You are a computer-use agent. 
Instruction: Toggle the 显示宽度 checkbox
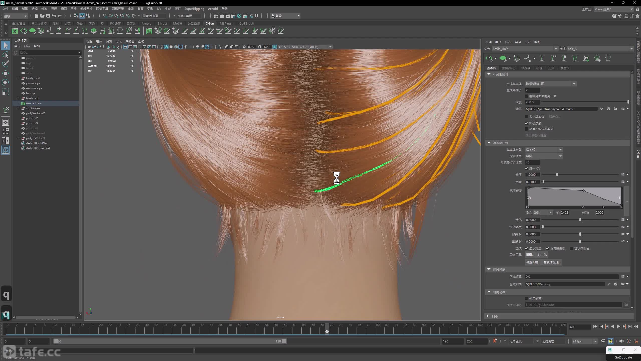coord(526,248)
